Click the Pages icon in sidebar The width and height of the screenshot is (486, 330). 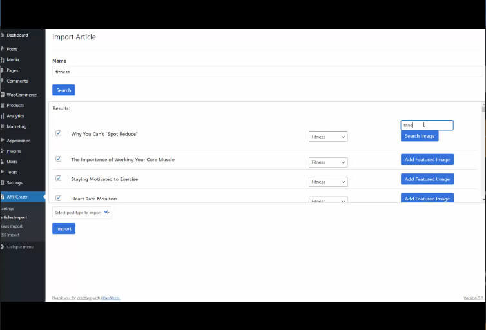(2, 70)
